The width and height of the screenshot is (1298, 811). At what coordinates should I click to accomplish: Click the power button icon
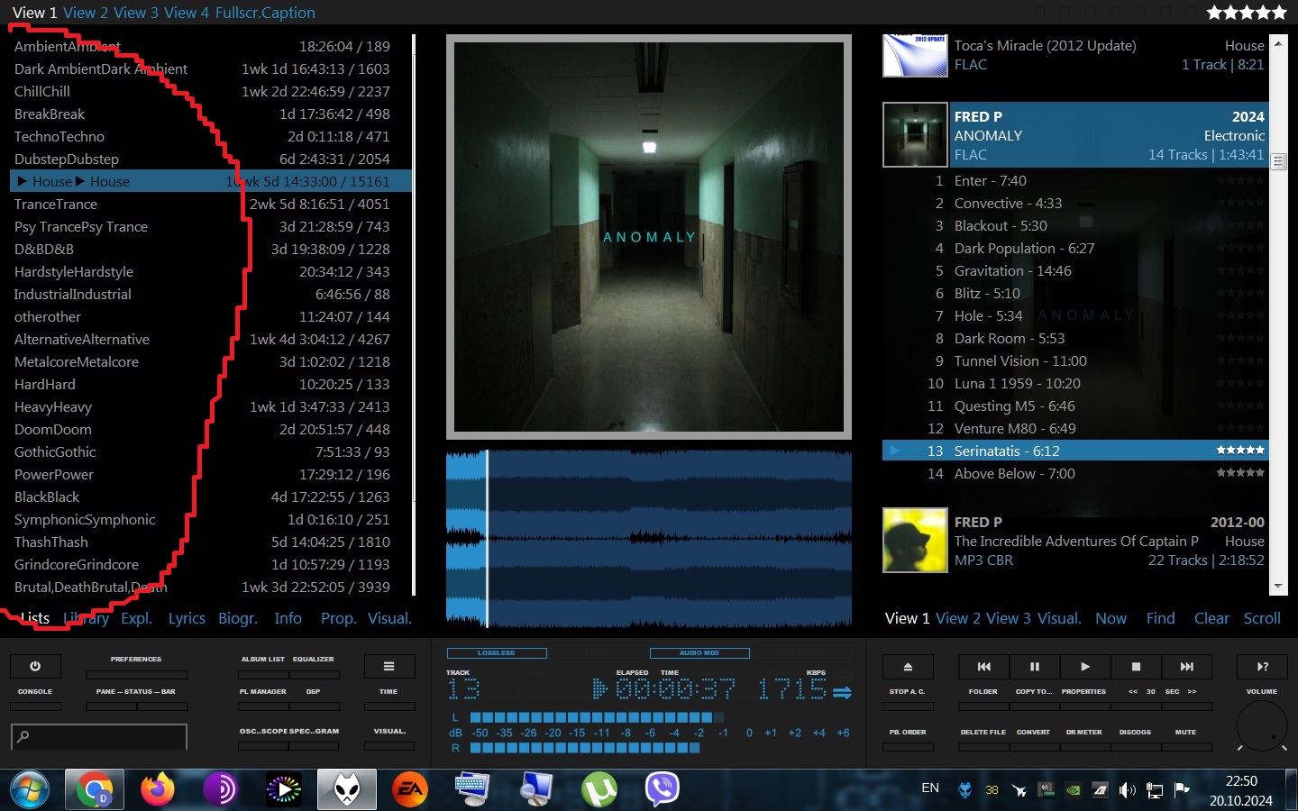(x=35, y=667)
